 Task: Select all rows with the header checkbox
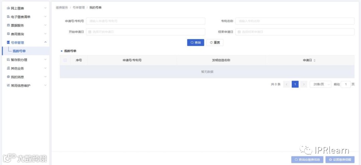tap(65, 60)
